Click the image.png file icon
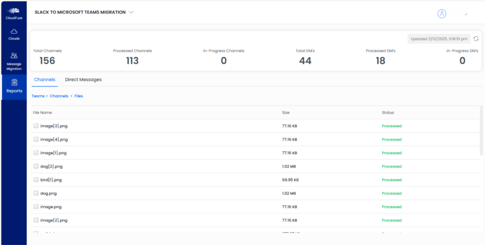 pos(36,207)
